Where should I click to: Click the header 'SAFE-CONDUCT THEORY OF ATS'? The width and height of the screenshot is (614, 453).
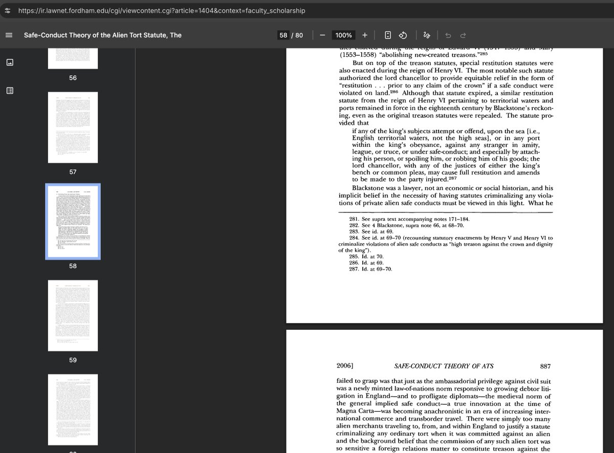pos(444,366)
